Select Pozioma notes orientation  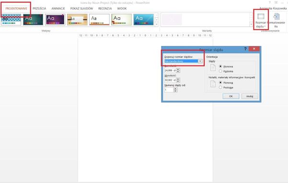220,87
